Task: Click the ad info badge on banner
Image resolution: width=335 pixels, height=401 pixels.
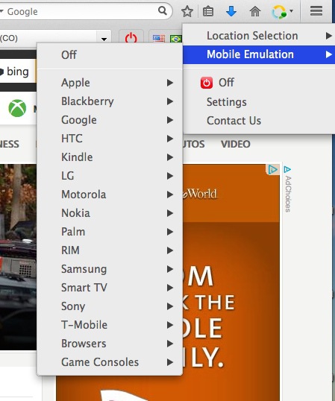Action: click(272, 169)
